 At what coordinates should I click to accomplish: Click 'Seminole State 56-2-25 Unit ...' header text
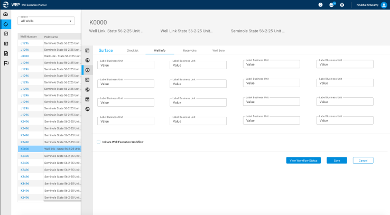tap(258, 31)
